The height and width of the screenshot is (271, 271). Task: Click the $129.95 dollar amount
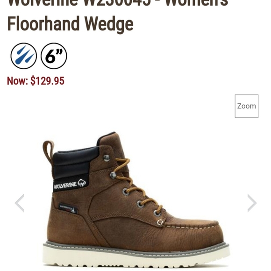(x=48, y=81)
